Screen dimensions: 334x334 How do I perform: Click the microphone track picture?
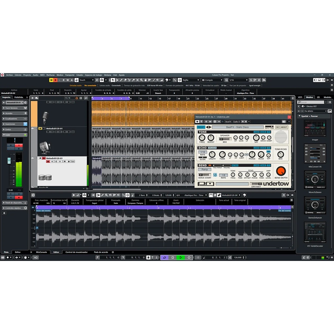[45, 117]
